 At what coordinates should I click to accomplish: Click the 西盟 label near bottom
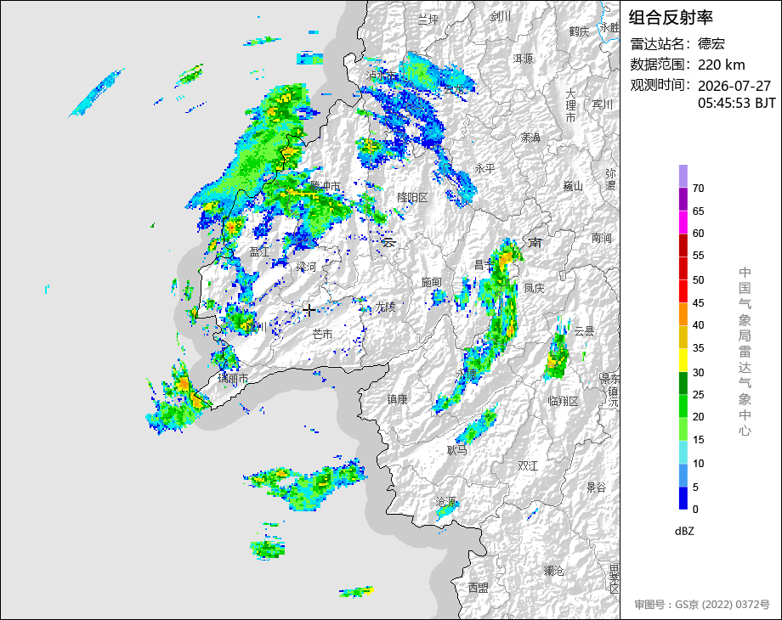tap(478, 588)
